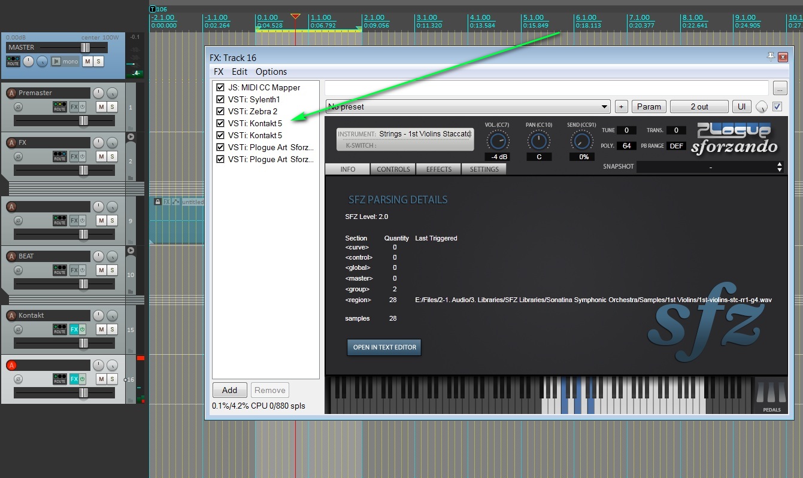Arm the Premaster track for recording

[x=11, y=93]
